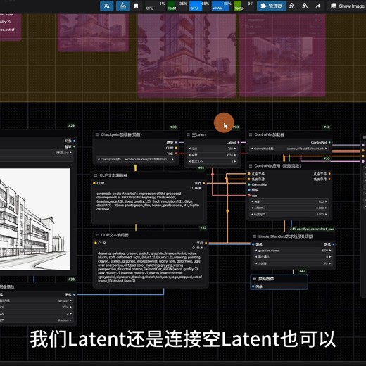Click previous arrow on Checkpoint名称 selector
The height and width of the screenshot is (366, 366).
99,159
